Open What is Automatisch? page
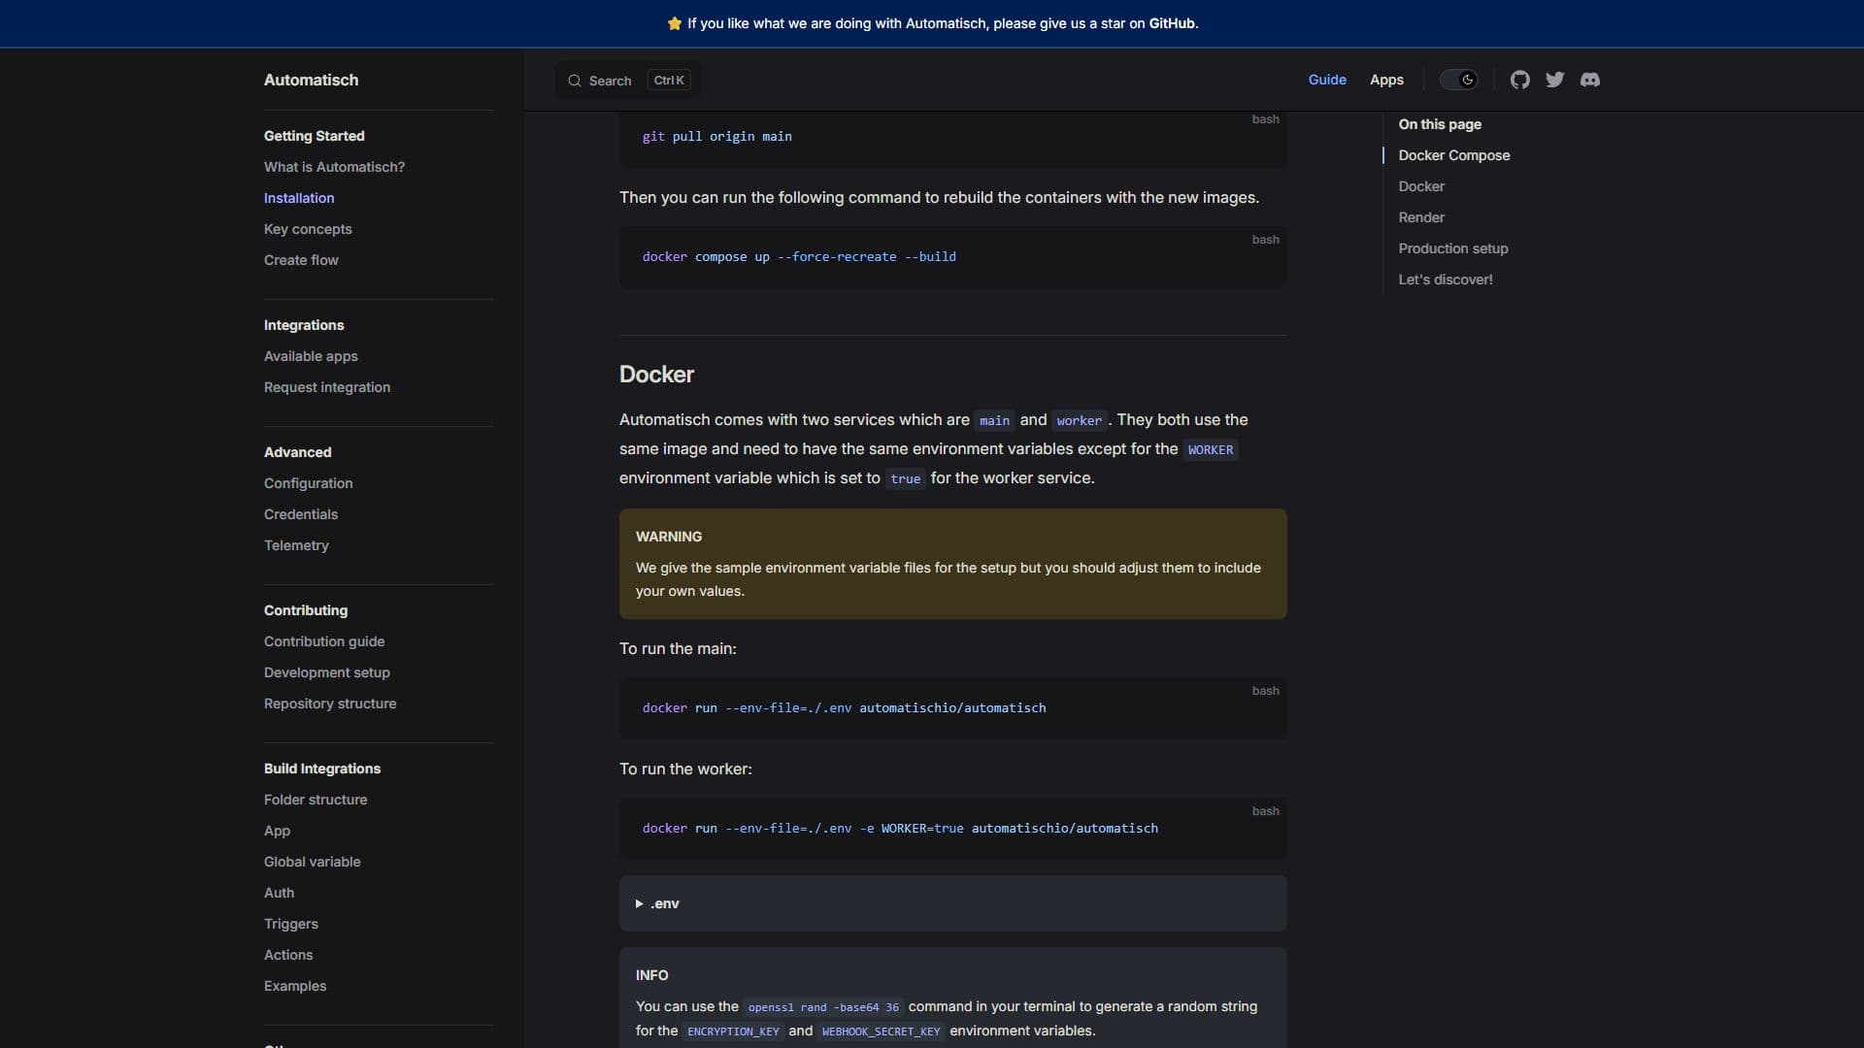 pos(335,167)
